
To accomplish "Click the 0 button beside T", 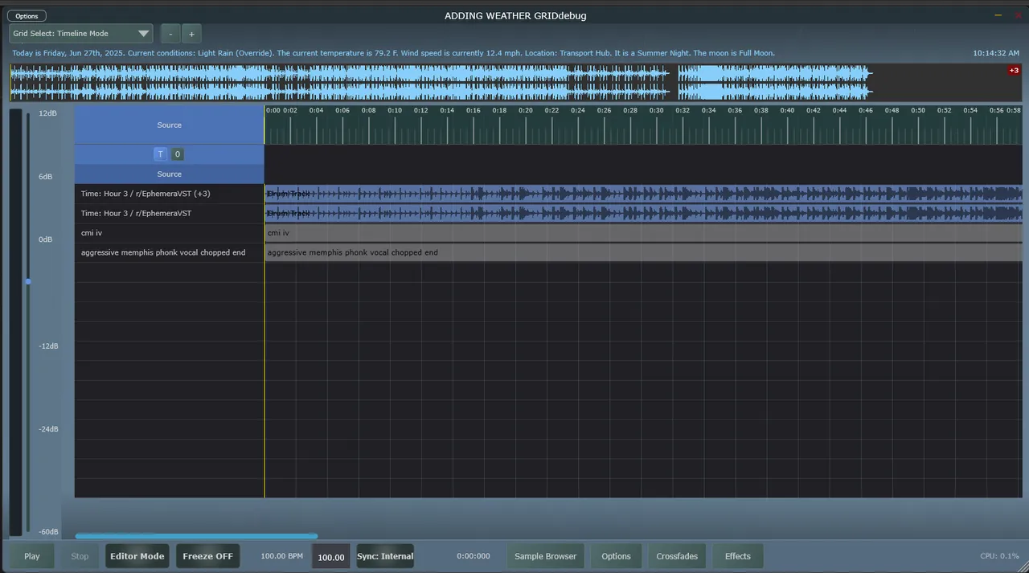I will (x=177, y=154).
